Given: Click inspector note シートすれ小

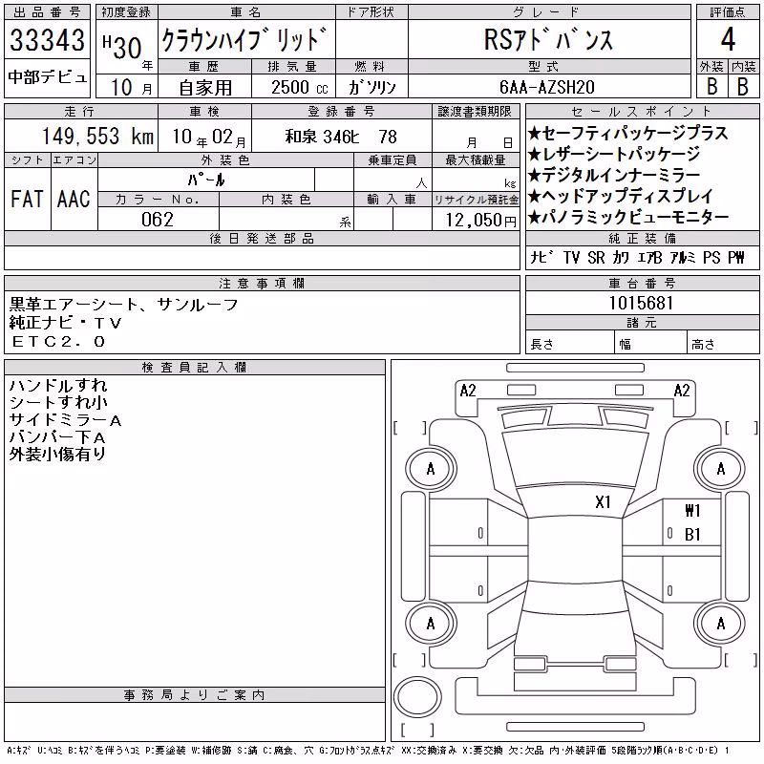Looking at the screenshot, I should click(58, 402).
